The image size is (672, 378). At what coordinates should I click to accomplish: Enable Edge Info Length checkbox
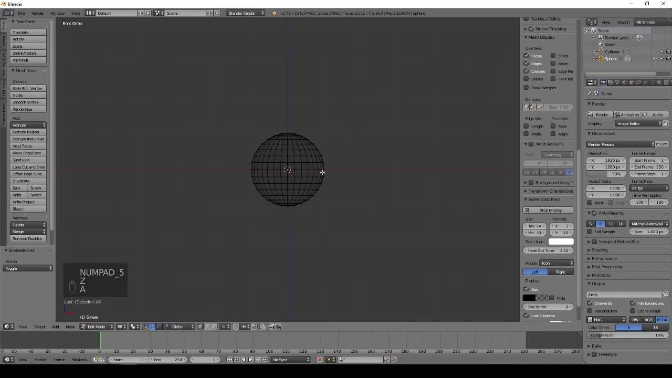pyautogui.click(x=526, y=126)
